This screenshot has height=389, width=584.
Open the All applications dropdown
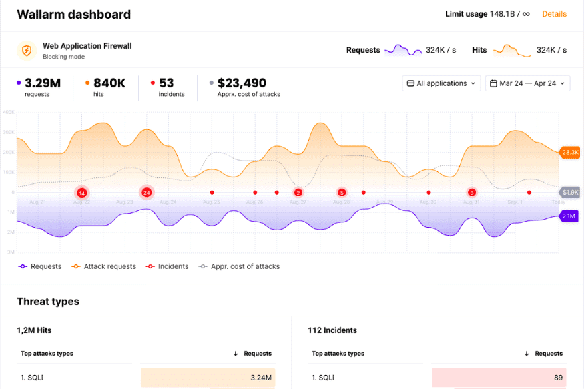tap(441, 83)
